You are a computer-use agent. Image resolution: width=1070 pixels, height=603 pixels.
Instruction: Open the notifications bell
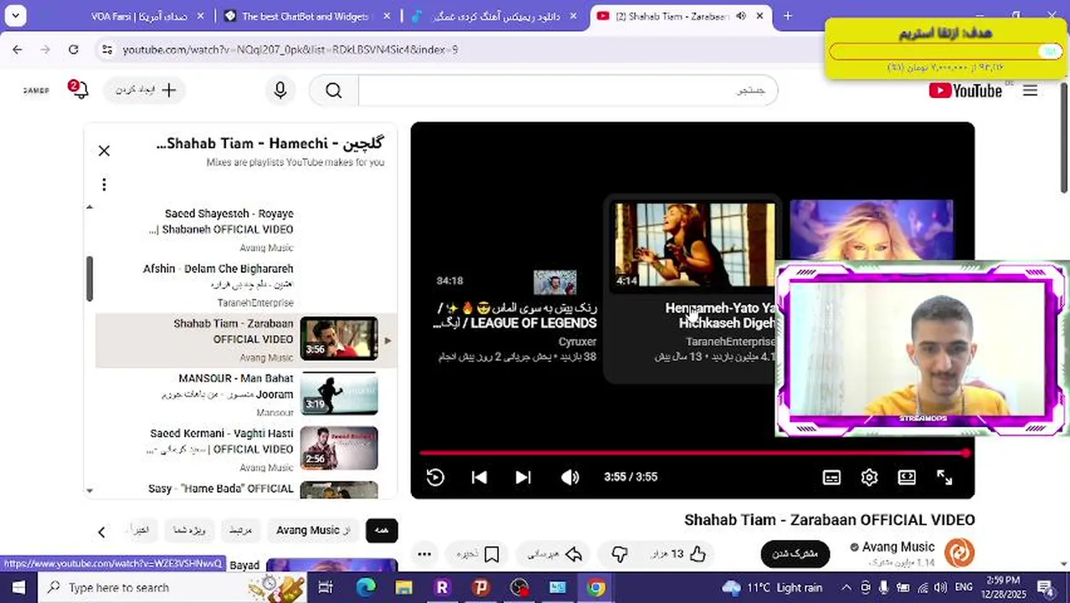pyautogui.click(x=79, y=90)
